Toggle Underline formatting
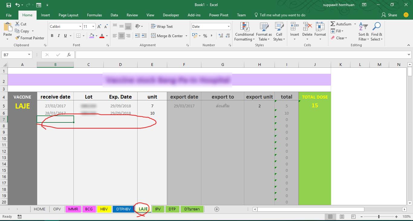Screen dimensions: 413x221 coord(66,36)
